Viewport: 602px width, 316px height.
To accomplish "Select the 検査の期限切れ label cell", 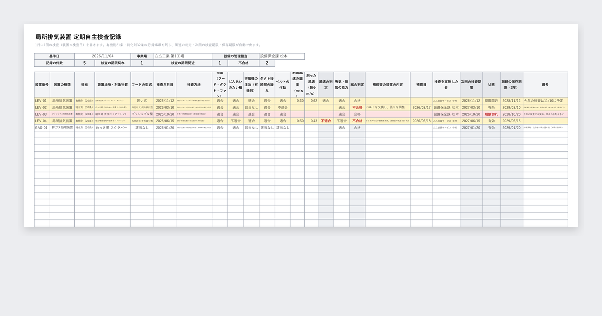I will [113, 63].
